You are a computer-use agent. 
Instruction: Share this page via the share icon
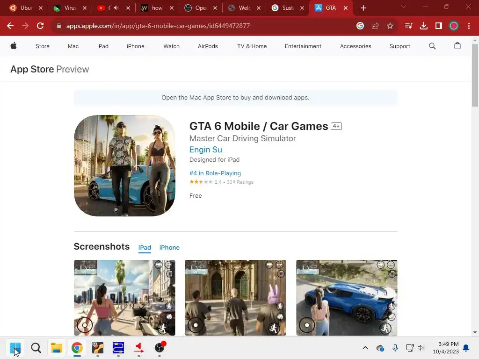point(375,26)
